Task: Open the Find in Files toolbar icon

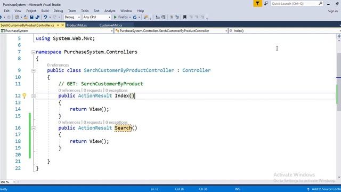Action: point(145,17)
